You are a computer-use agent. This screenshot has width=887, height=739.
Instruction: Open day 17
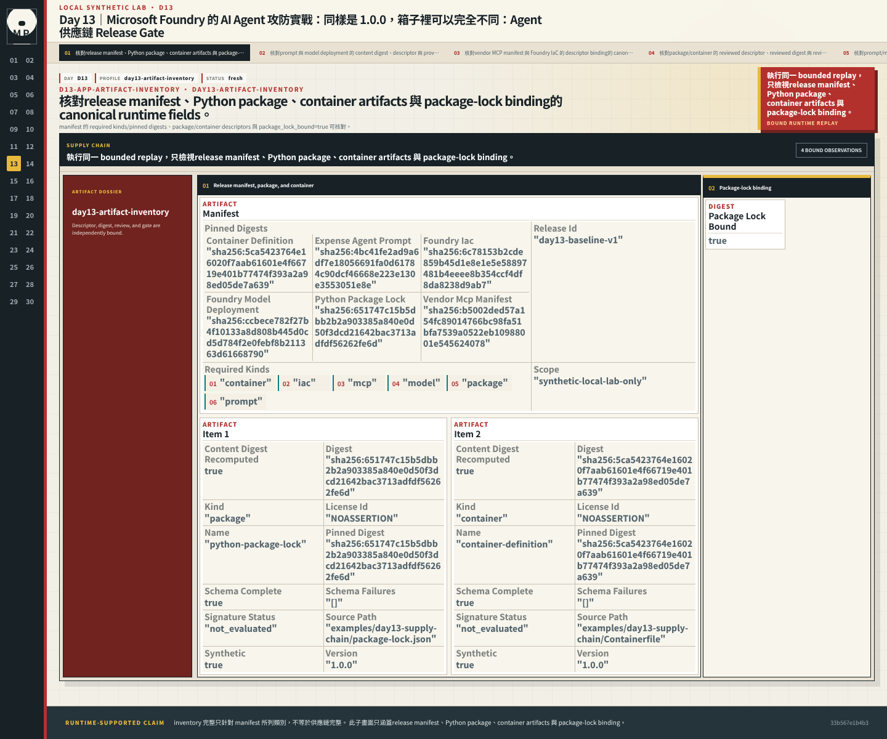click(x=14, y=198)
